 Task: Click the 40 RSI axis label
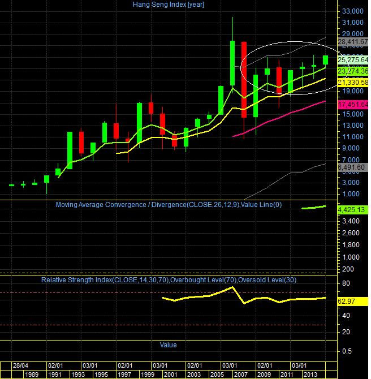[x=346, y=316]
